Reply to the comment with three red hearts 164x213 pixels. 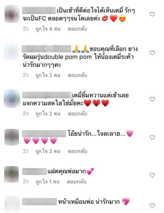pos(77,114)
